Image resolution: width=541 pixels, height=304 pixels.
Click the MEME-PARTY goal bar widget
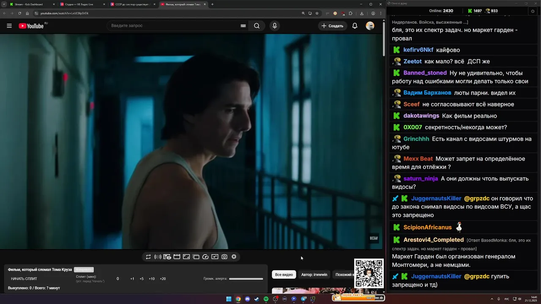[x=358, y=297]
